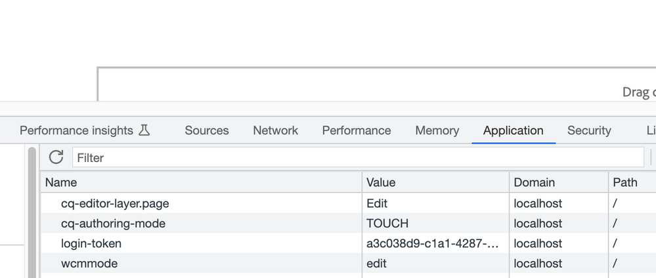Select the Performance tab

[x=357, y=130]
